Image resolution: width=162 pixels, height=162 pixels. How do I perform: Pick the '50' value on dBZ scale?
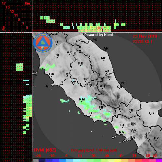(134, 156)
